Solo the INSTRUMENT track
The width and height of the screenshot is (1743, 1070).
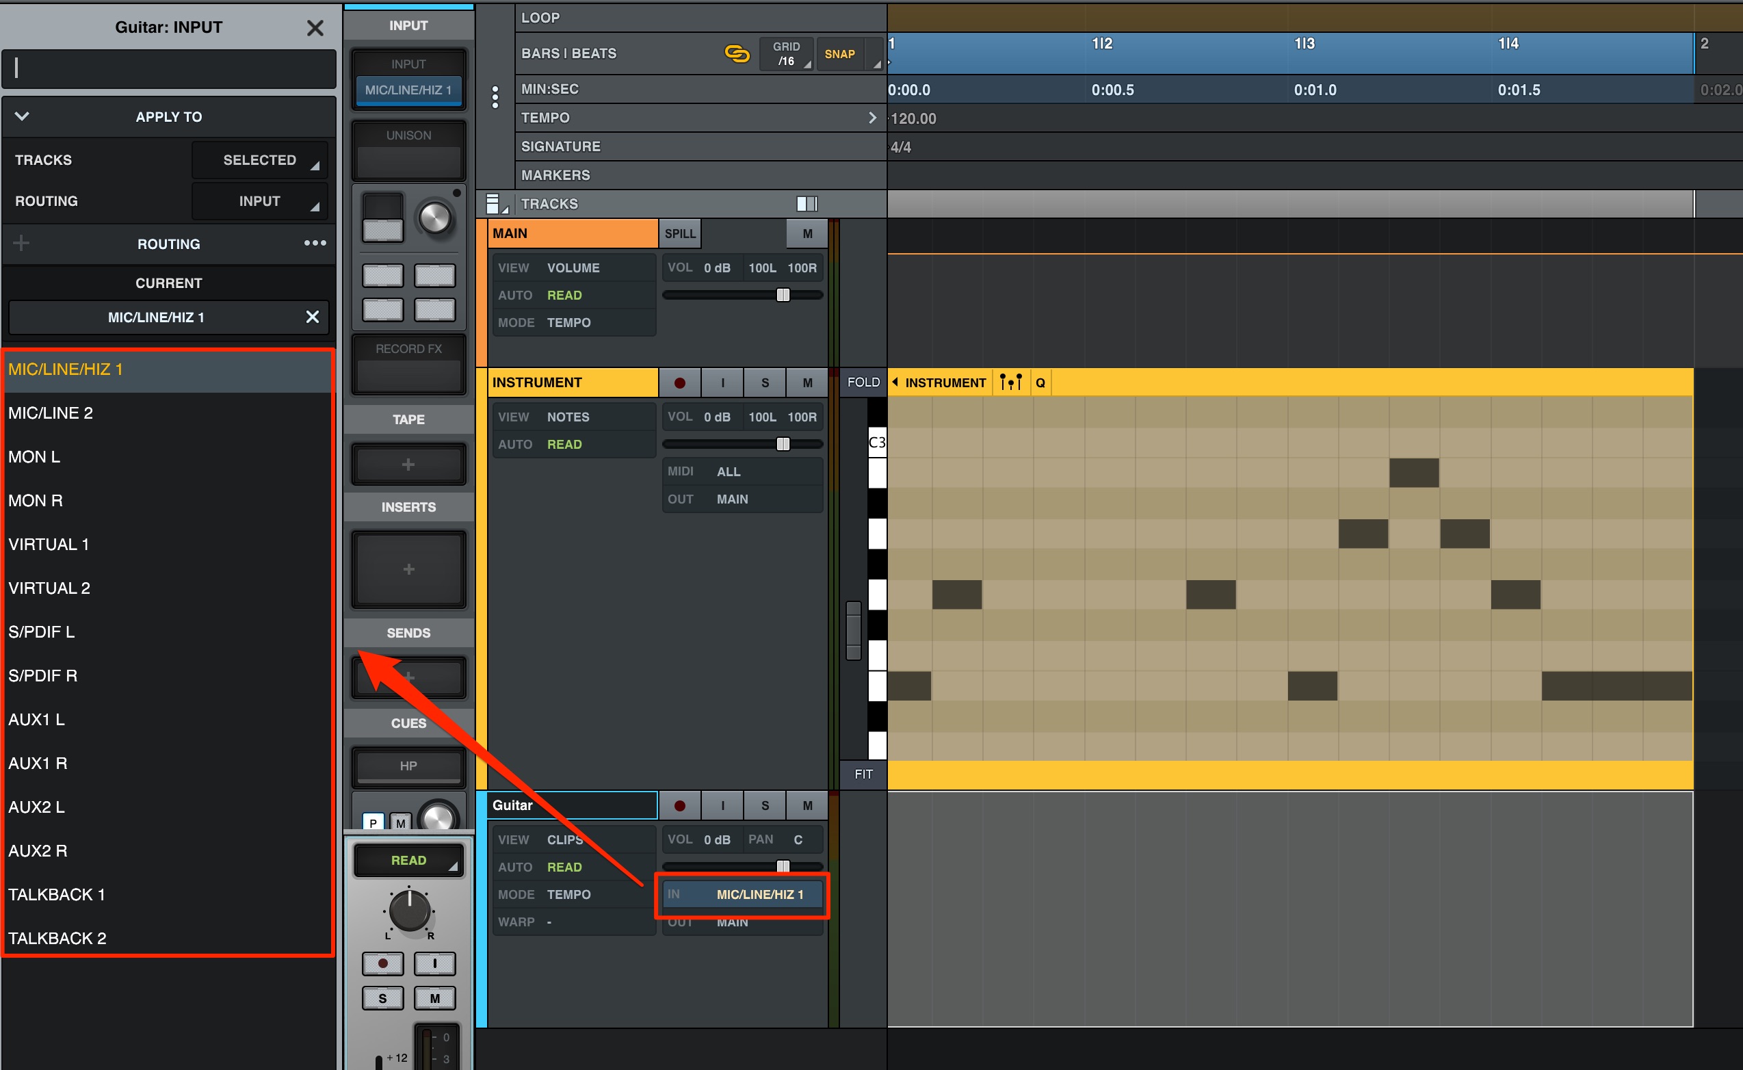pyautogui.click(x=765, y=383)
